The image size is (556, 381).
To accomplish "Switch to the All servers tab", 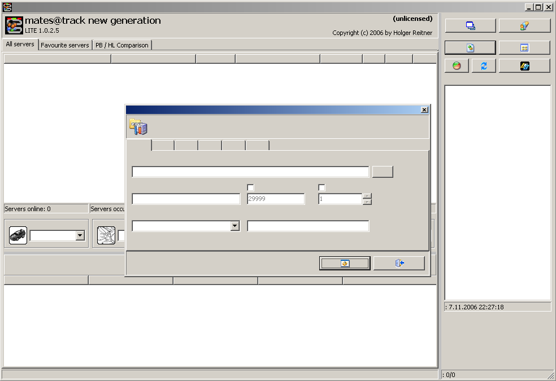I will [20, 44].
